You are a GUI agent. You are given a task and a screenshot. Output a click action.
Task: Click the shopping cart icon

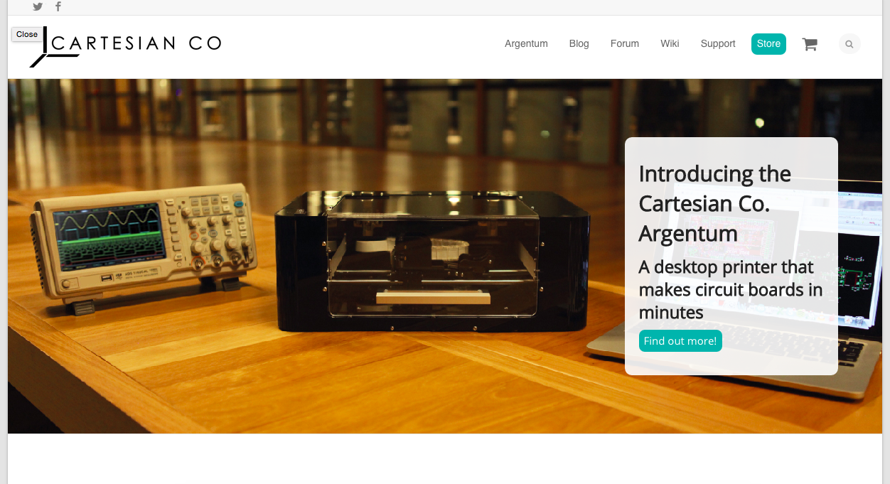tap(810, 44)
